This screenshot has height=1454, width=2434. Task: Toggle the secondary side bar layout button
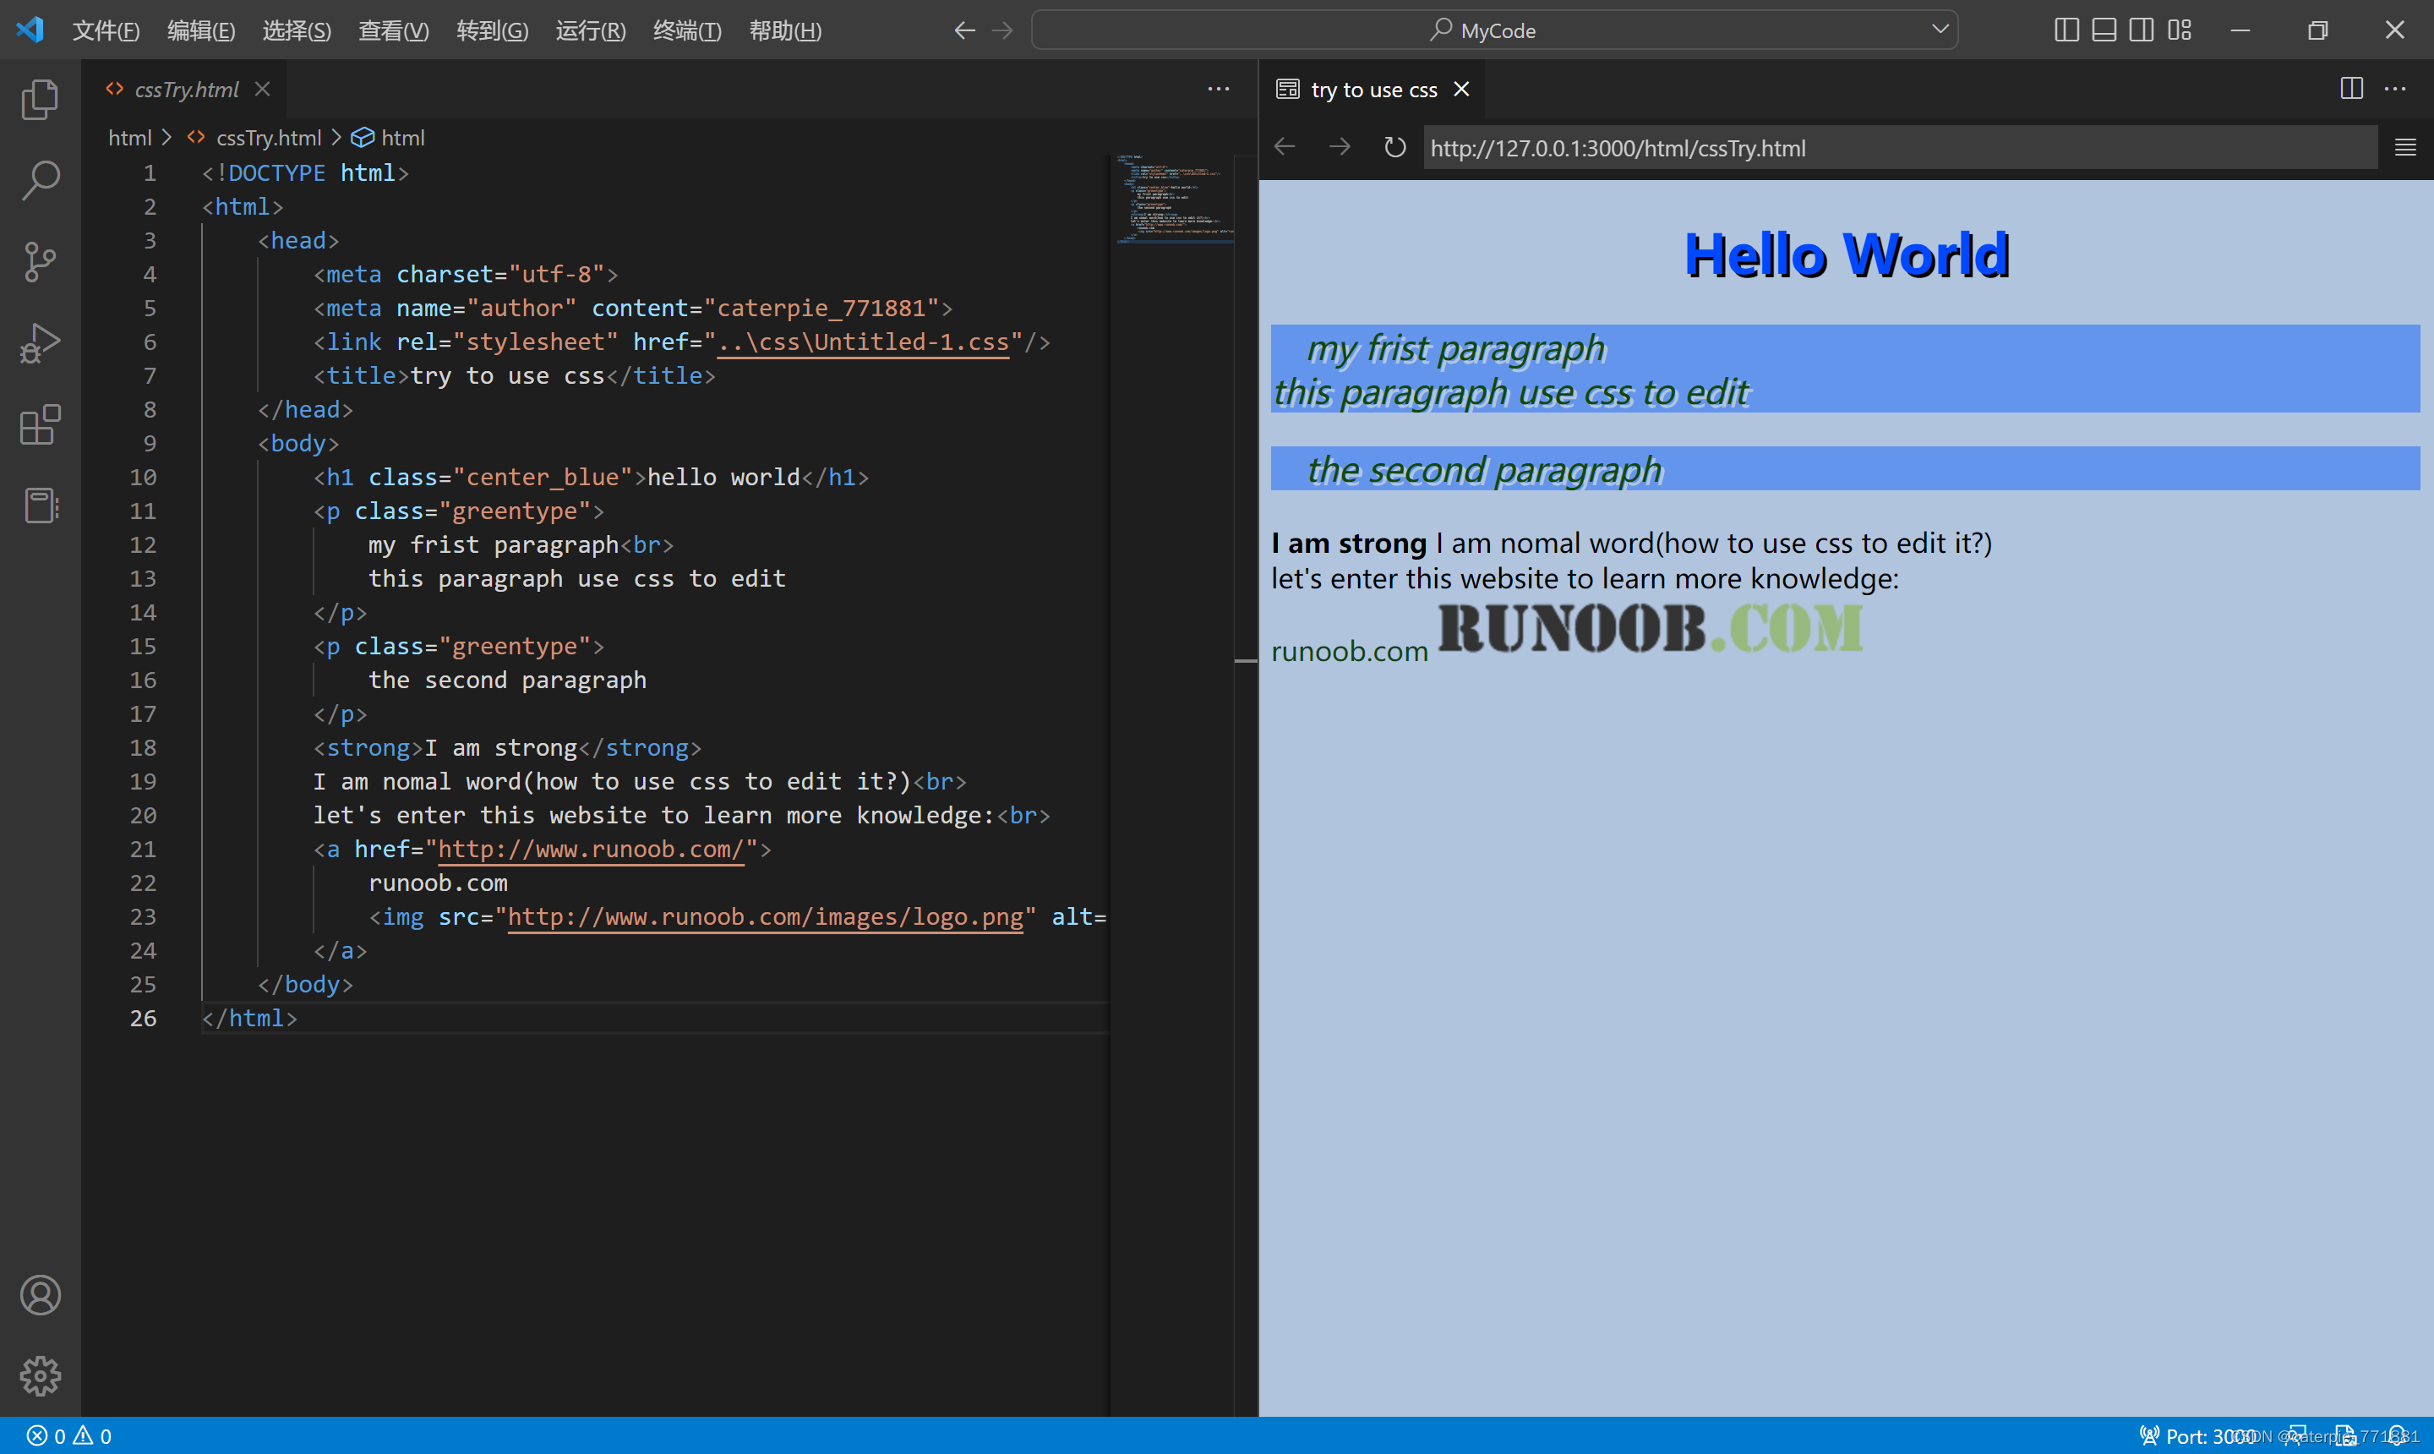pyautogui.click(x=2141, y=30)
